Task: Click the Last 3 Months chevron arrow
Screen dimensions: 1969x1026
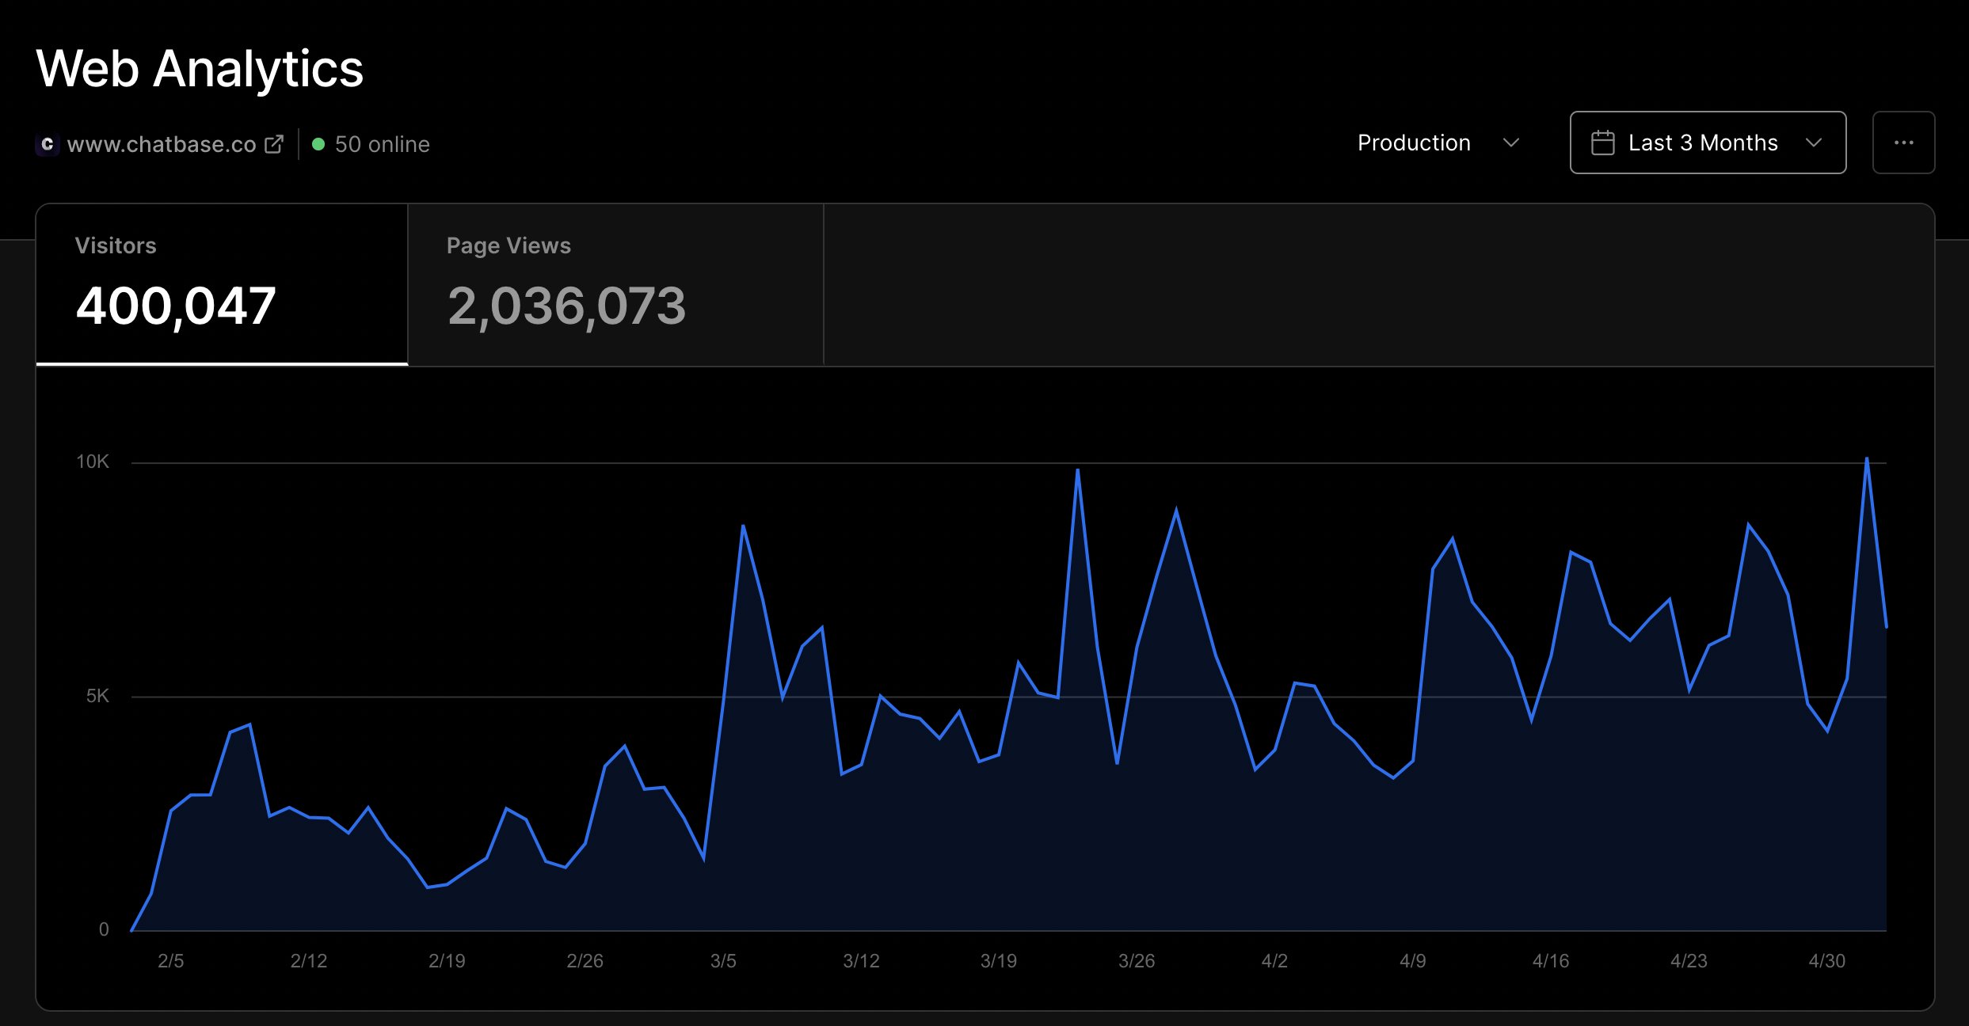Action: [1813, 143]
